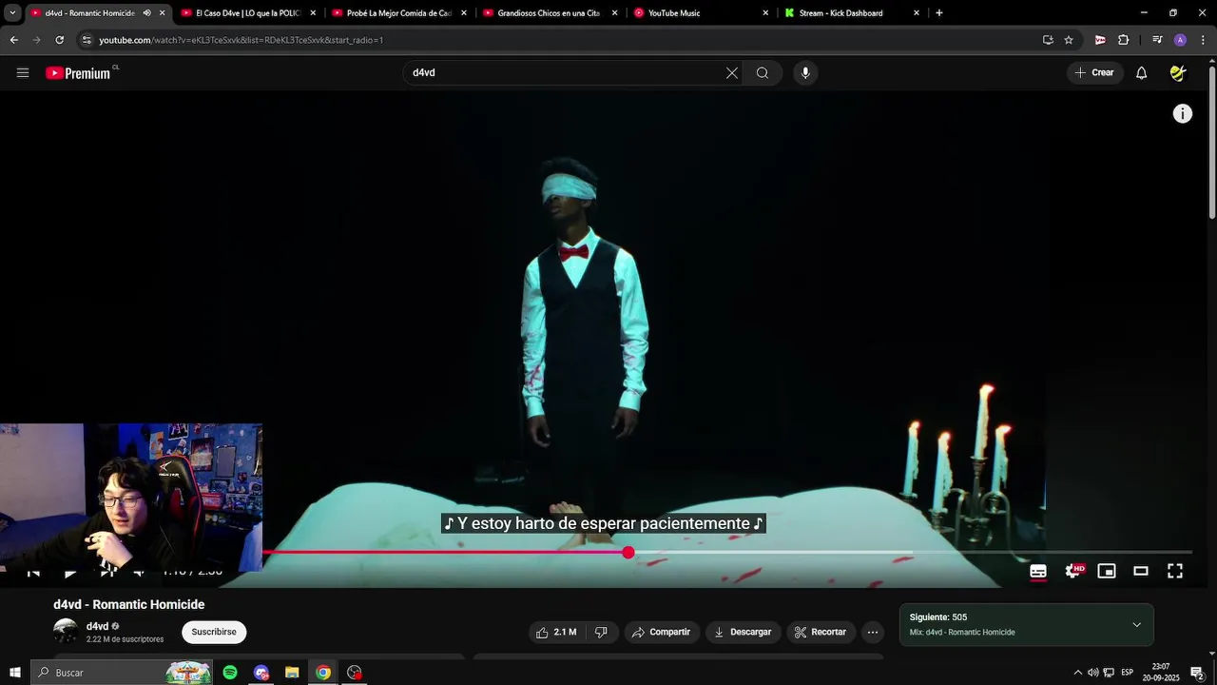Switch to Stream - Kick Dashboard tab
This screenshot has height=685, width=1217.
(x=852, y=13)
